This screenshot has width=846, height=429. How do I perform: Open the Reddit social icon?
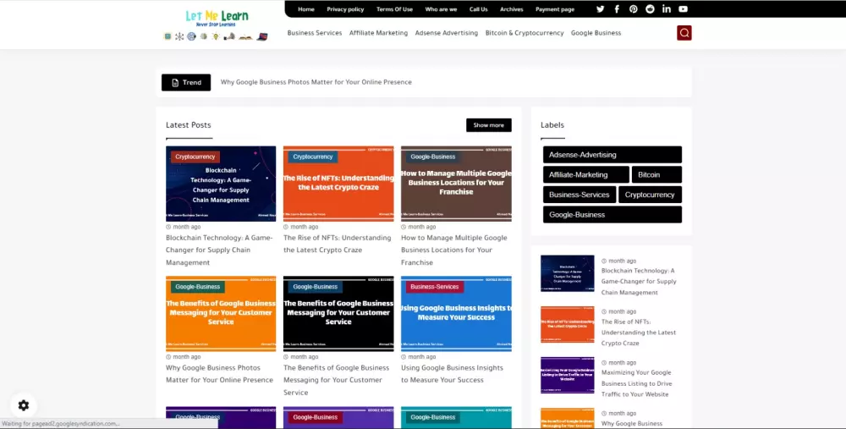pos(650,9)
